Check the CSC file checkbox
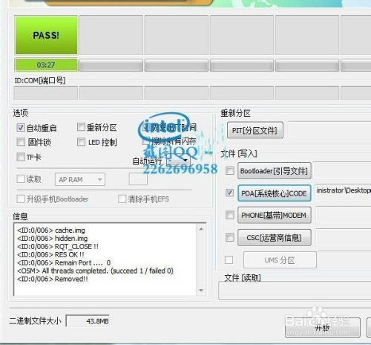This screenshot has width=371, height=345. 230,237
